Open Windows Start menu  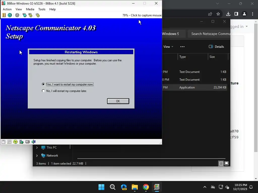point(101,187)
